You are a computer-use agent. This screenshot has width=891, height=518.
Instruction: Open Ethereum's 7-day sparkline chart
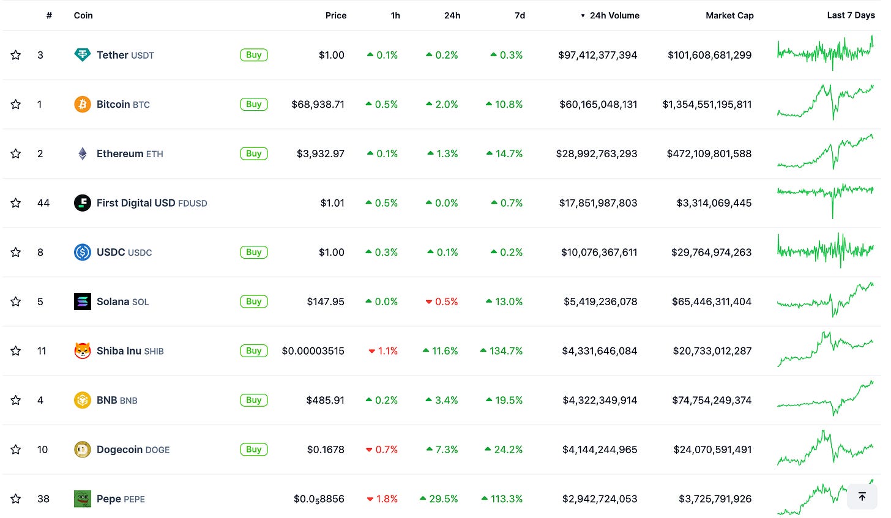pyautogui.click(x=826, y=152)
